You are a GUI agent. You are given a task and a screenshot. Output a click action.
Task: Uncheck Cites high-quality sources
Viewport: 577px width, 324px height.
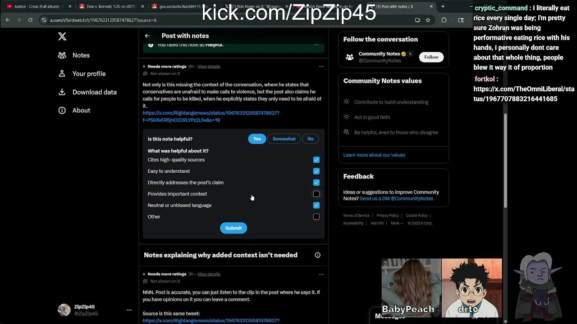[x=316, y=160]
